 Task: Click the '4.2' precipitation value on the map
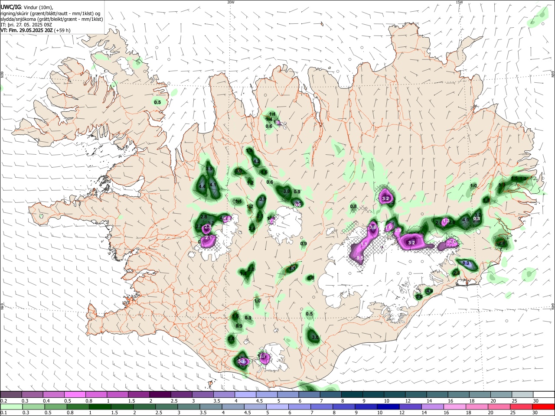(x=256, y=161)
